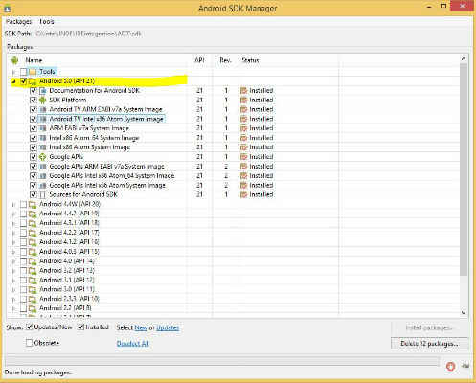Click the Select New link
476x383 pixels.
(141, 327)
